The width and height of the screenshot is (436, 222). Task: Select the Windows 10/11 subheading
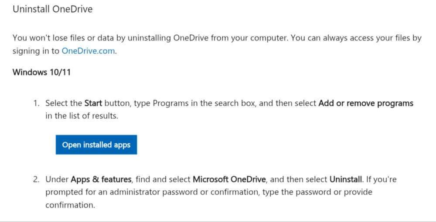42,72
